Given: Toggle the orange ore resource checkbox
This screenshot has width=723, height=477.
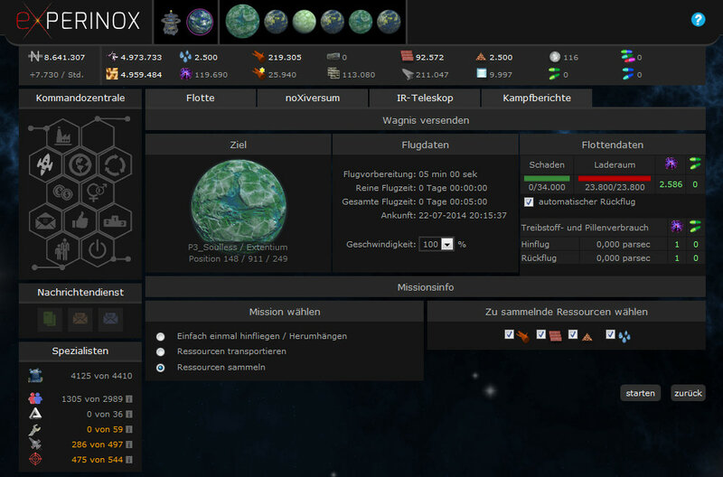Looking at the screenshot, I should pos(509,334).
